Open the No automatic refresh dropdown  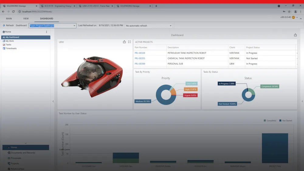(171, 26)
